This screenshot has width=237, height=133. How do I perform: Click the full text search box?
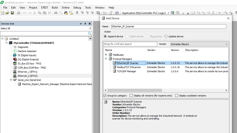pos(130,44)
